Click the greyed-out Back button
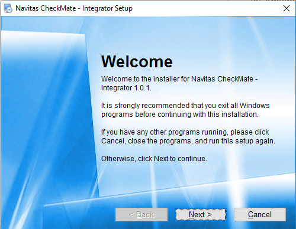This screenshot has height=229, width=296. click(x=141, y=214)
